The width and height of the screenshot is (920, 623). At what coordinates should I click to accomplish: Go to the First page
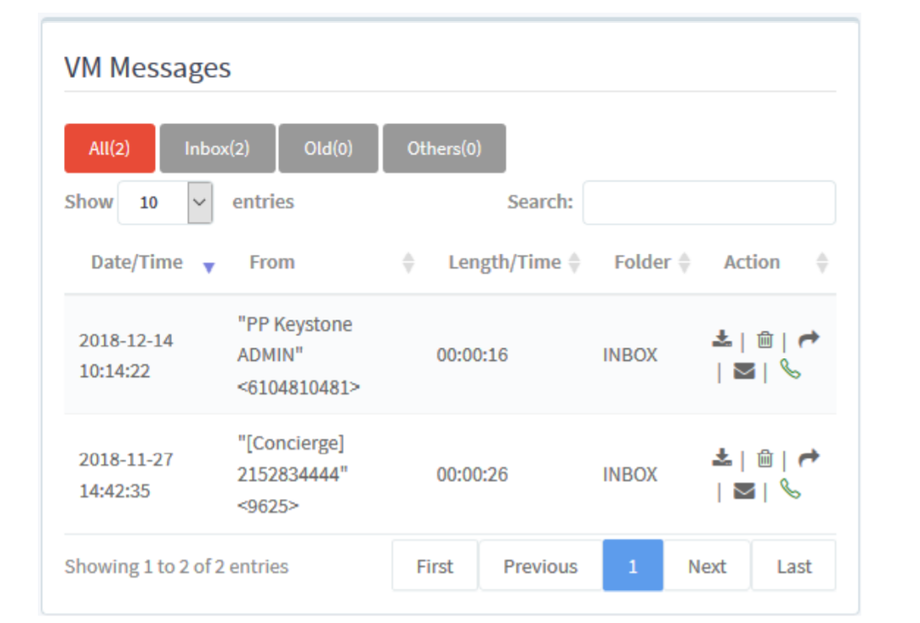[435, 566]
